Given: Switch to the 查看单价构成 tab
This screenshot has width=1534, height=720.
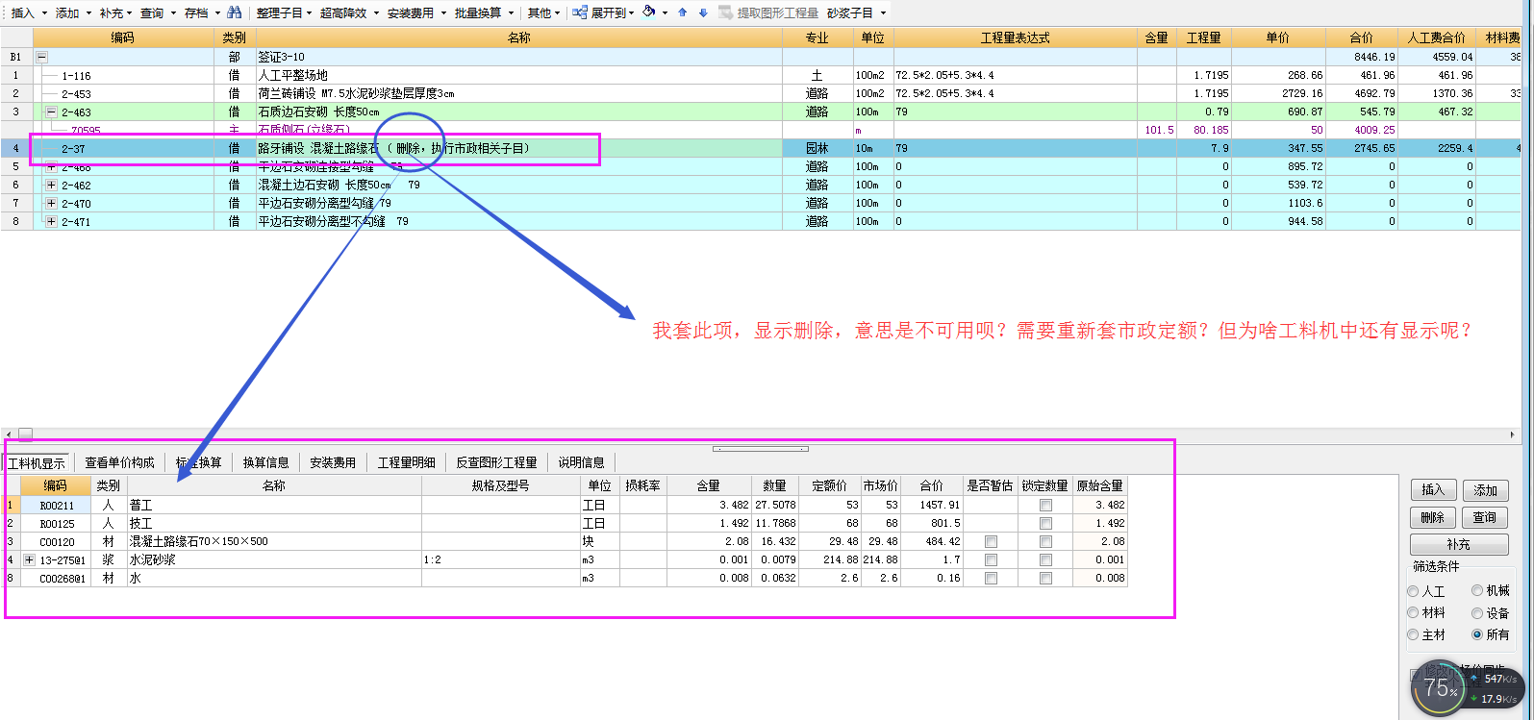Looking at the screenshot, I should click(x=119, y=462).
